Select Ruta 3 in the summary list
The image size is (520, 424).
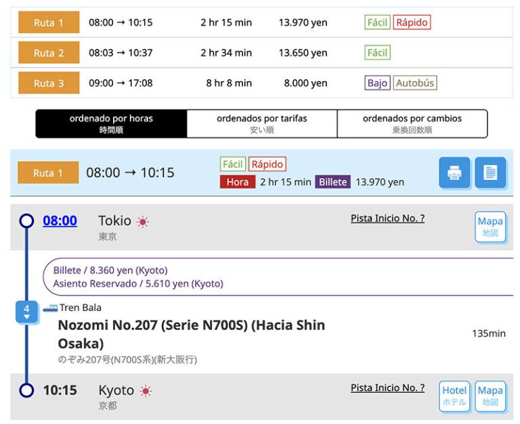click(x=49, y=83)
